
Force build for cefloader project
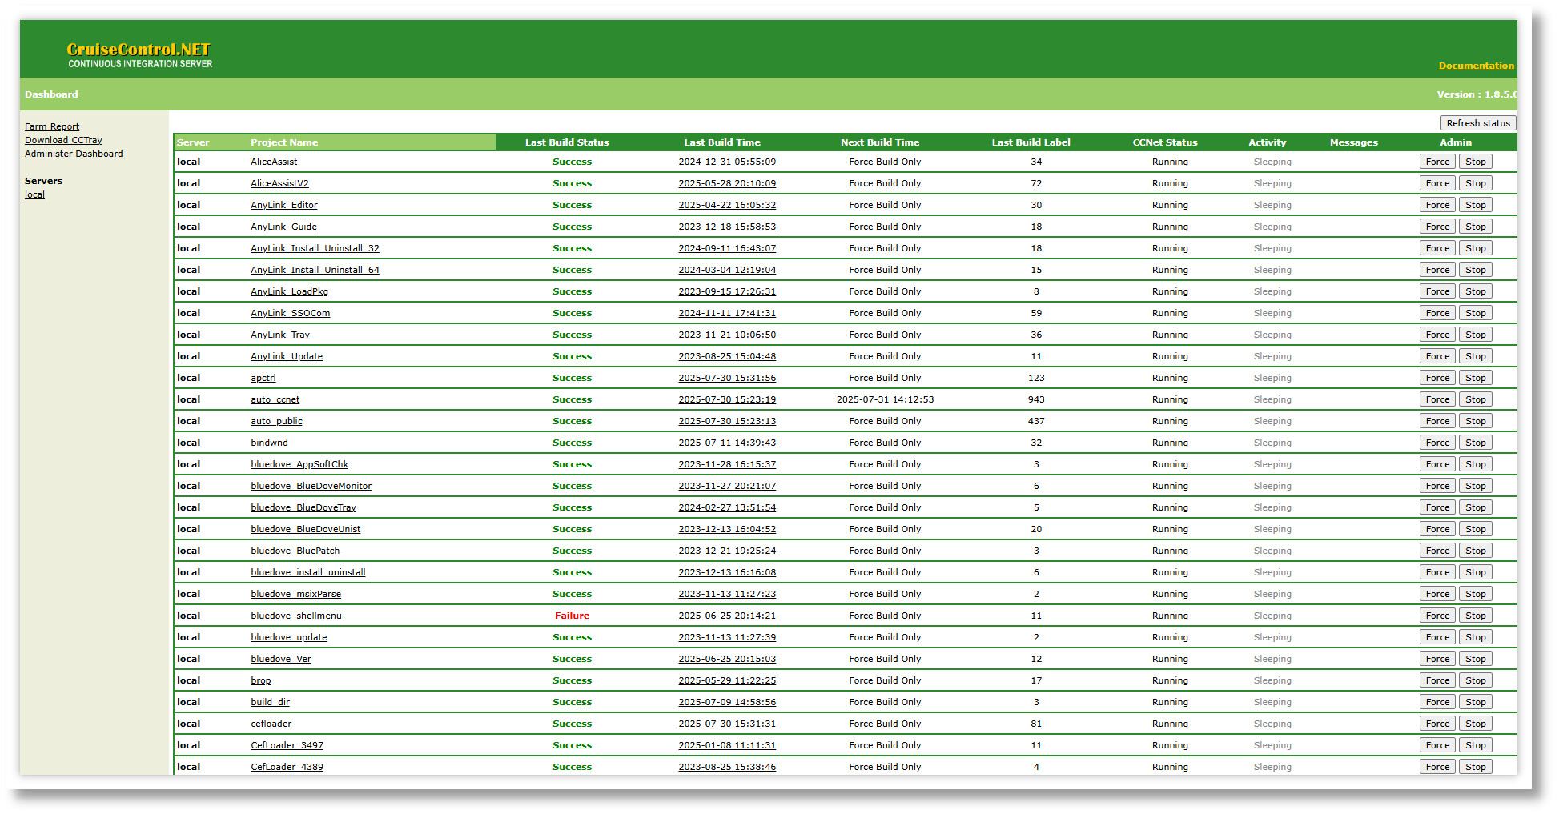tap(1437, 724)
